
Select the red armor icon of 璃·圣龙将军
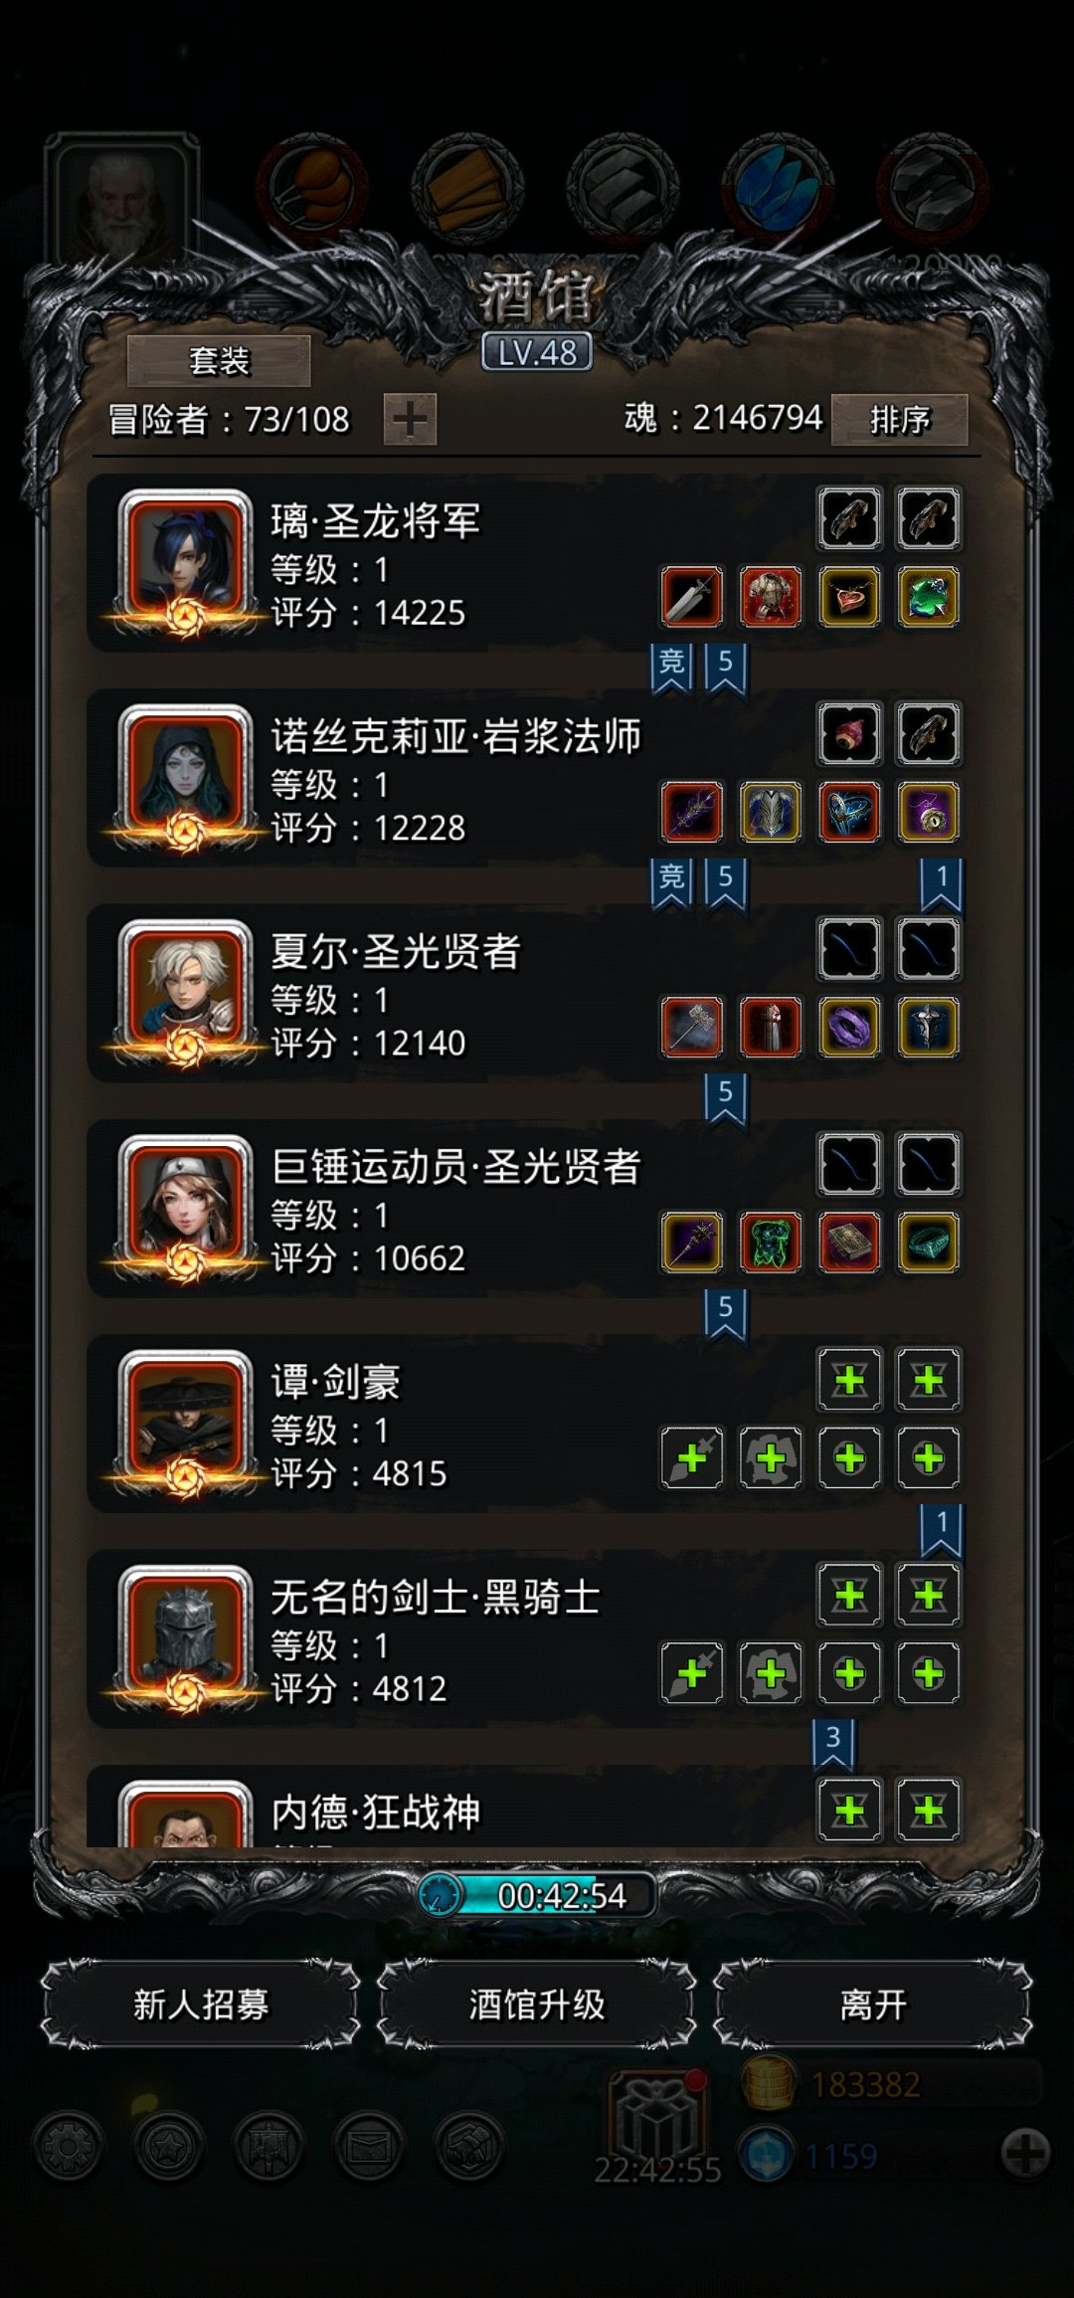[771, 597]
